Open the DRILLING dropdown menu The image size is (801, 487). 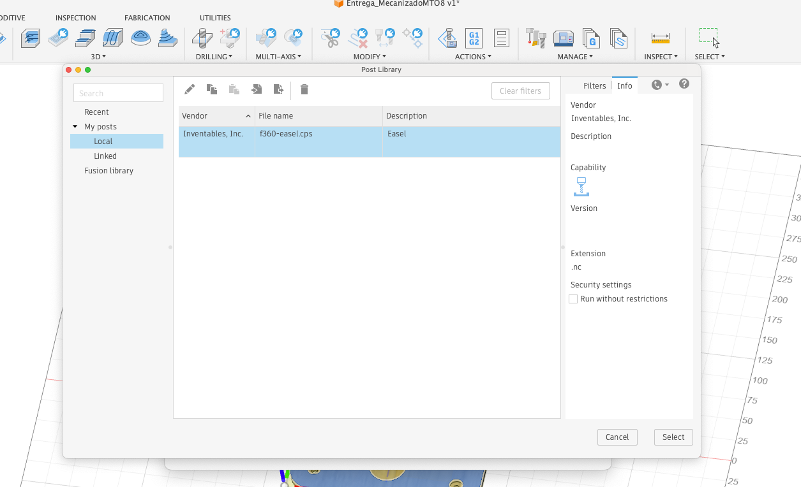coord(214,57)
